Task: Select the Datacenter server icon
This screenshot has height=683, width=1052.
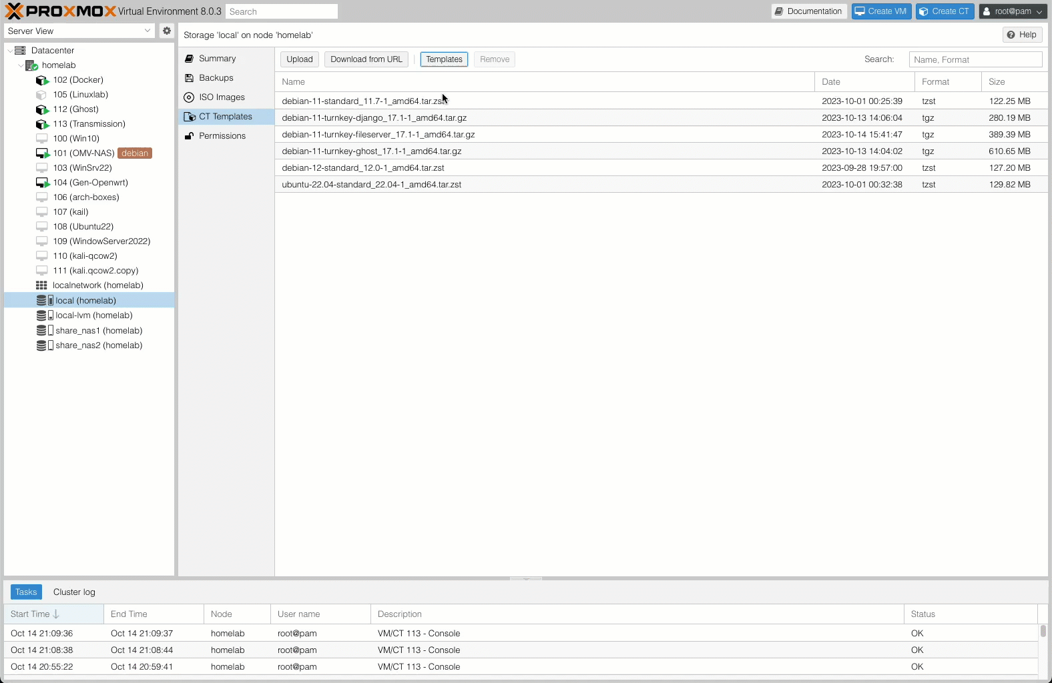Action: pyautogui.click(x=20, y=51)
